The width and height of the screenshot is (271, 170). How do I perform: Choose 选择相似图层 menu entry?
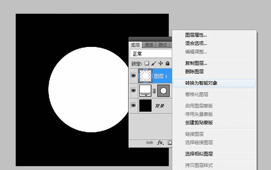point(199,154)
